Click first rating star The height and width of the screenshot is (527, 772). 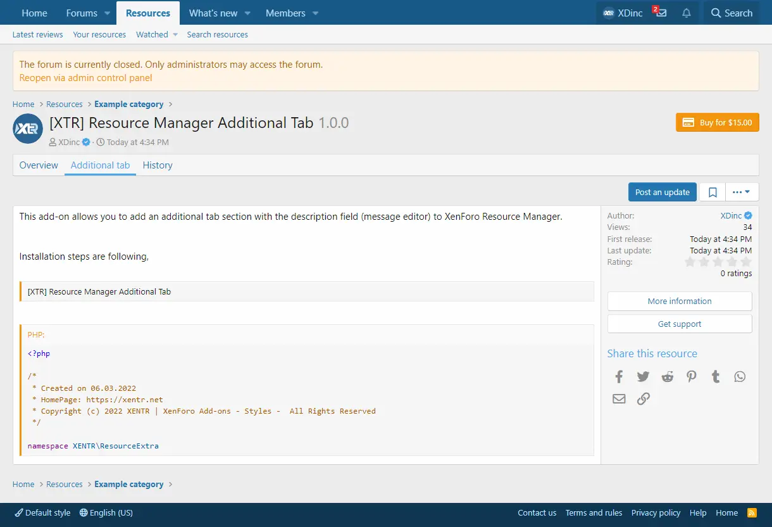click(690, 262)
